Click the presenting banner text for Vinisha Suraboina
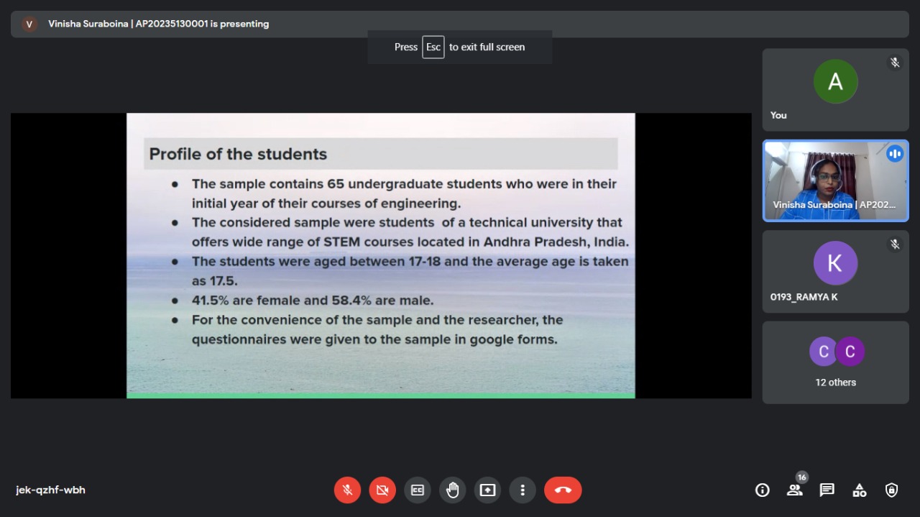The height and width of the screenshot is (517, 920). pos(159,24)
